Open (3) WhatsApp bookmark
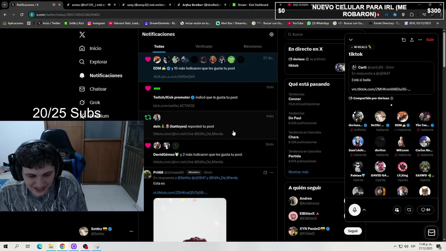 (318, 23)
